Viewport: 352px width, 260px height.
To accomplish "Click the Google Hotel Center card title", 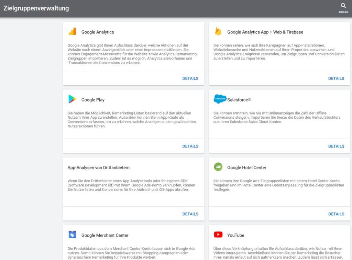I will (246, 168).
